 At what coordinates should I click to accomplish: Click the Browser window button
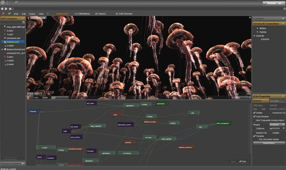[274, 3]
